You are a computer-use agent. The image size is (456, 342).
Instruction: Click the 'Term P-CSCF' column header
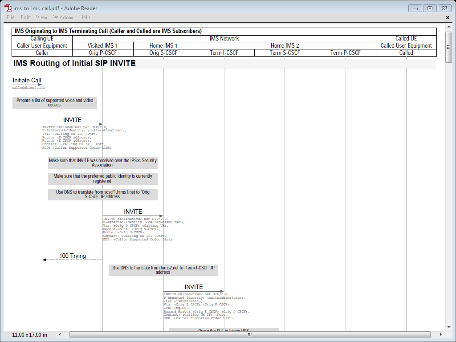coord(346,53)
